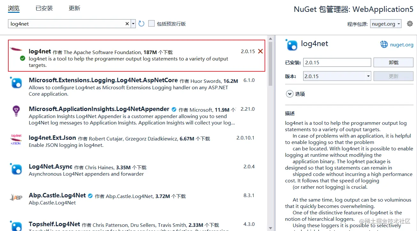Open the nuget.org link in details pane
417x231 pixels.
tap(402, 45)
